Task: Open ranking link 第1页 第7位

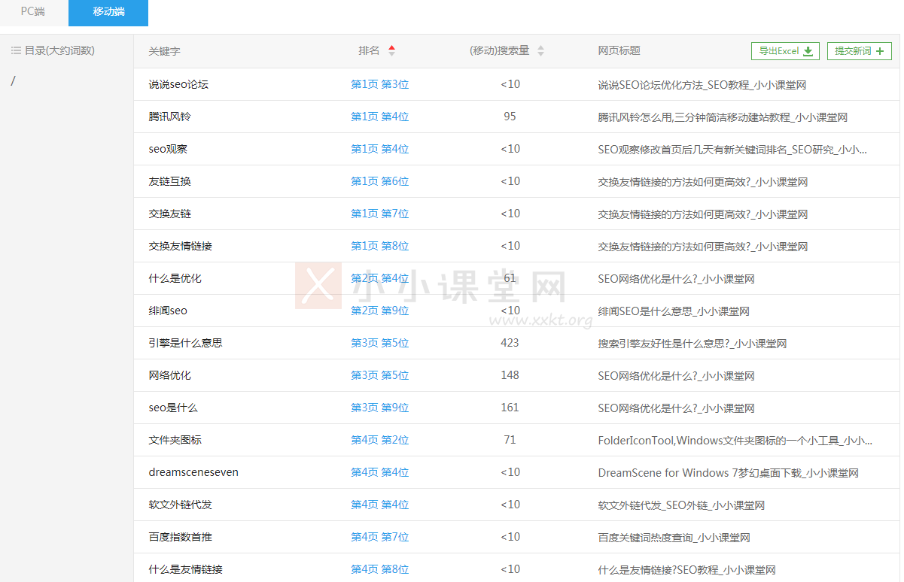Action: 379,214
